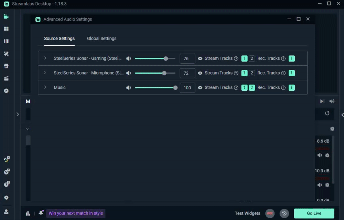The image size is (344, 220).
Task: Toggle Stream Track 1 for Music source
Action: click(244, 88)
